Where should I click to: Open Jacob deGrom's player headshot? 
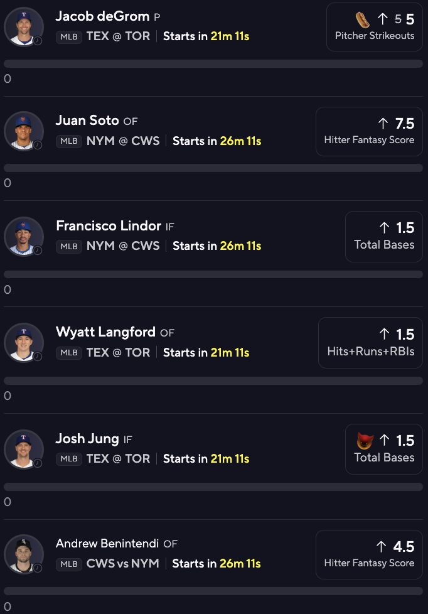pyautogui.click(x=23, y=26)
